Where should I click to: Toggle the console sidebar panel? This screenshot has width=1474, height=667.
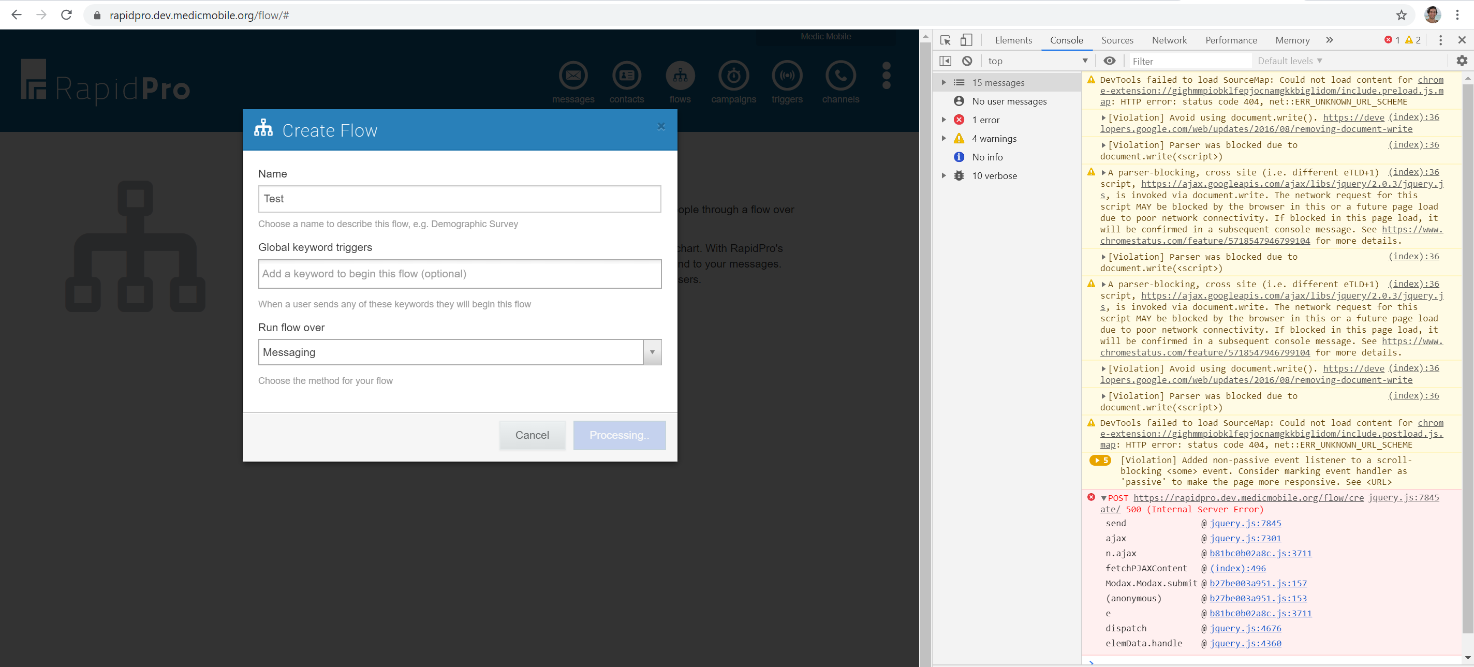tap(946, 61)
